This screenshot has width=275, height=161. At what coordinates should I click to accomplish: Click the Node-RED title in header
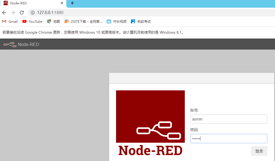tap(28, 45)
